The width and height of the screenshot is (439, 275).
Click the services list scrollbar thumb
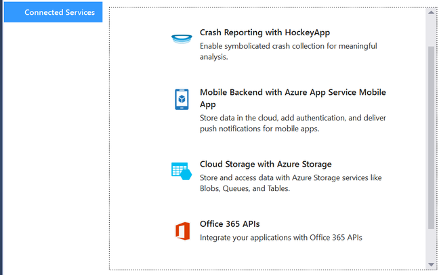(x=431, y=137)
